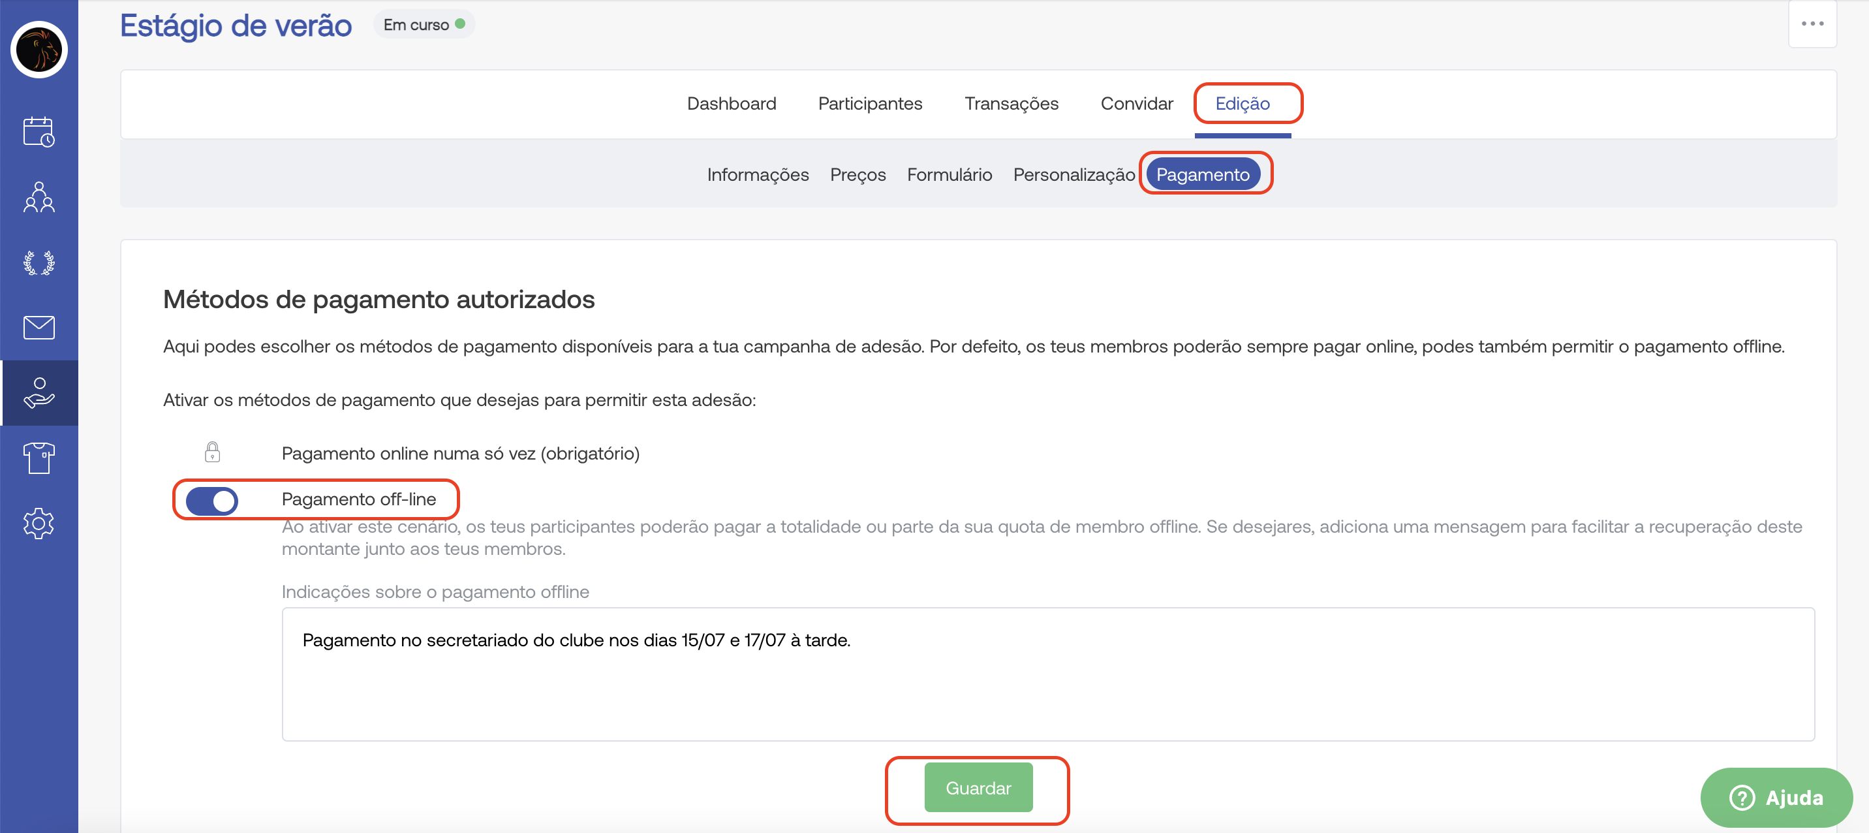Viewport: 1869px width, 833px height.
Task: Click into the offline payment instructions textbox
Action: pyautogui.click(x=1047, y=674)
